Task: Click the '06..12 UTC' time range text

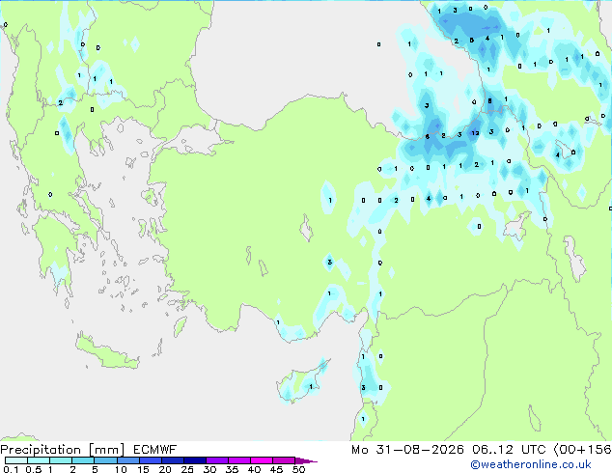Action: [508, 450]
